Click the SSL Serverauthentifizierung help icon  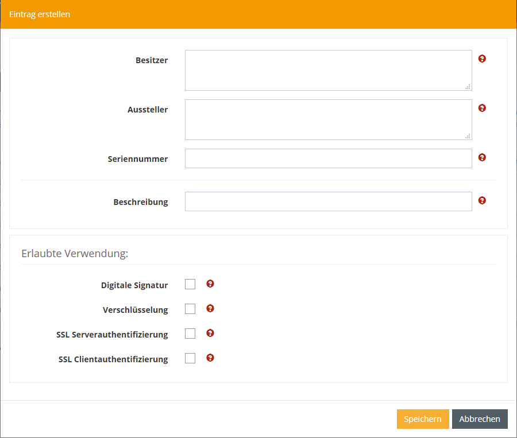click(210, 333)
